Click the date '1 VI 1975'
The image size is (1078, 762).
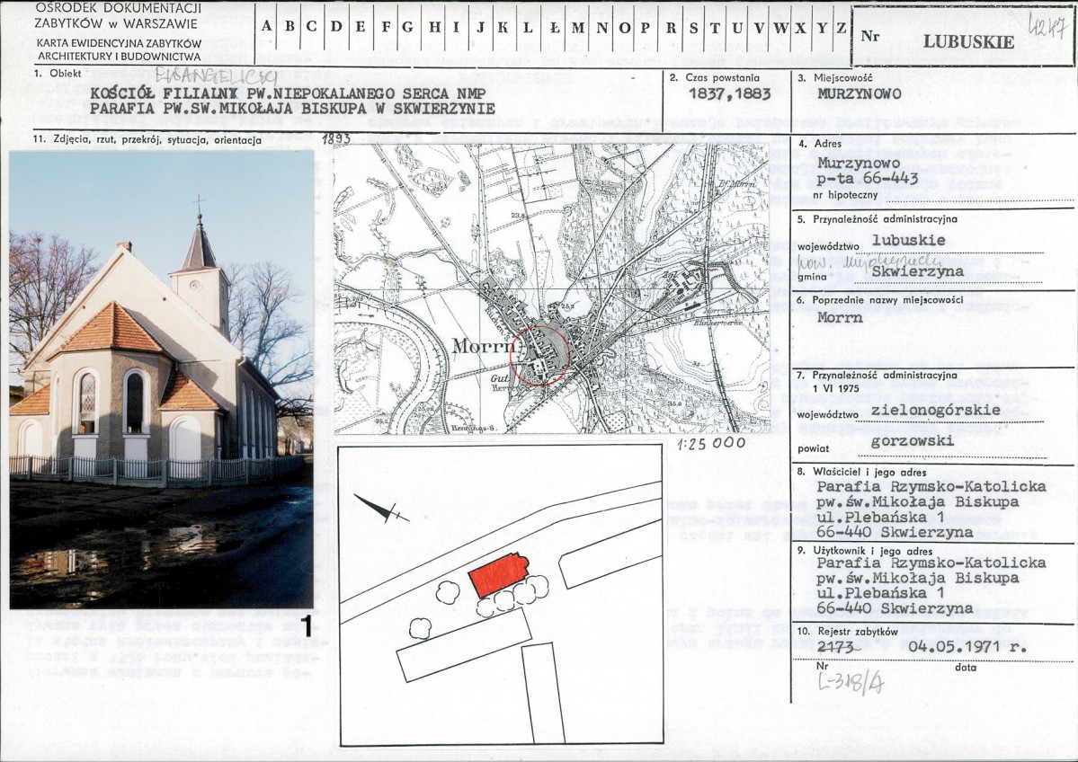[836, 388]
